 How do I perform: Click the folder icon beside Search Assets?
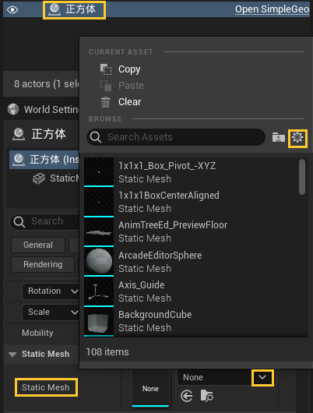pyautogui.click(x=279, y=137)
